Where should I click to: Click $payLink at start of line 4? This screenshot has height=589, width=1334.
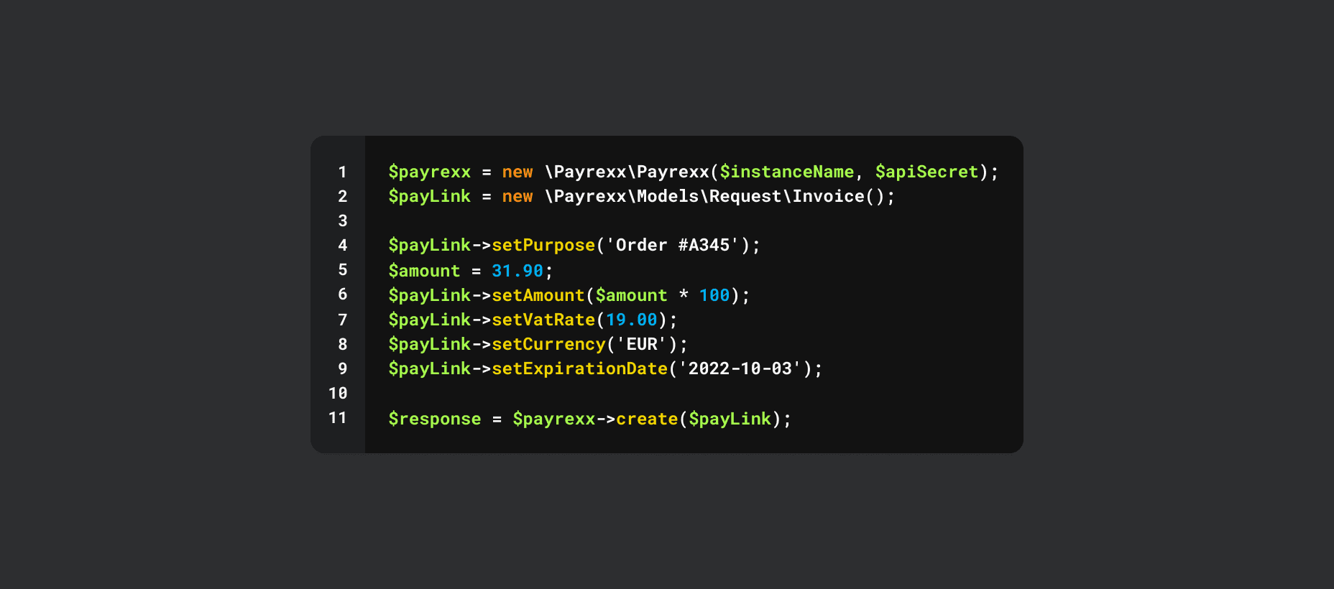tap(430, 246)
